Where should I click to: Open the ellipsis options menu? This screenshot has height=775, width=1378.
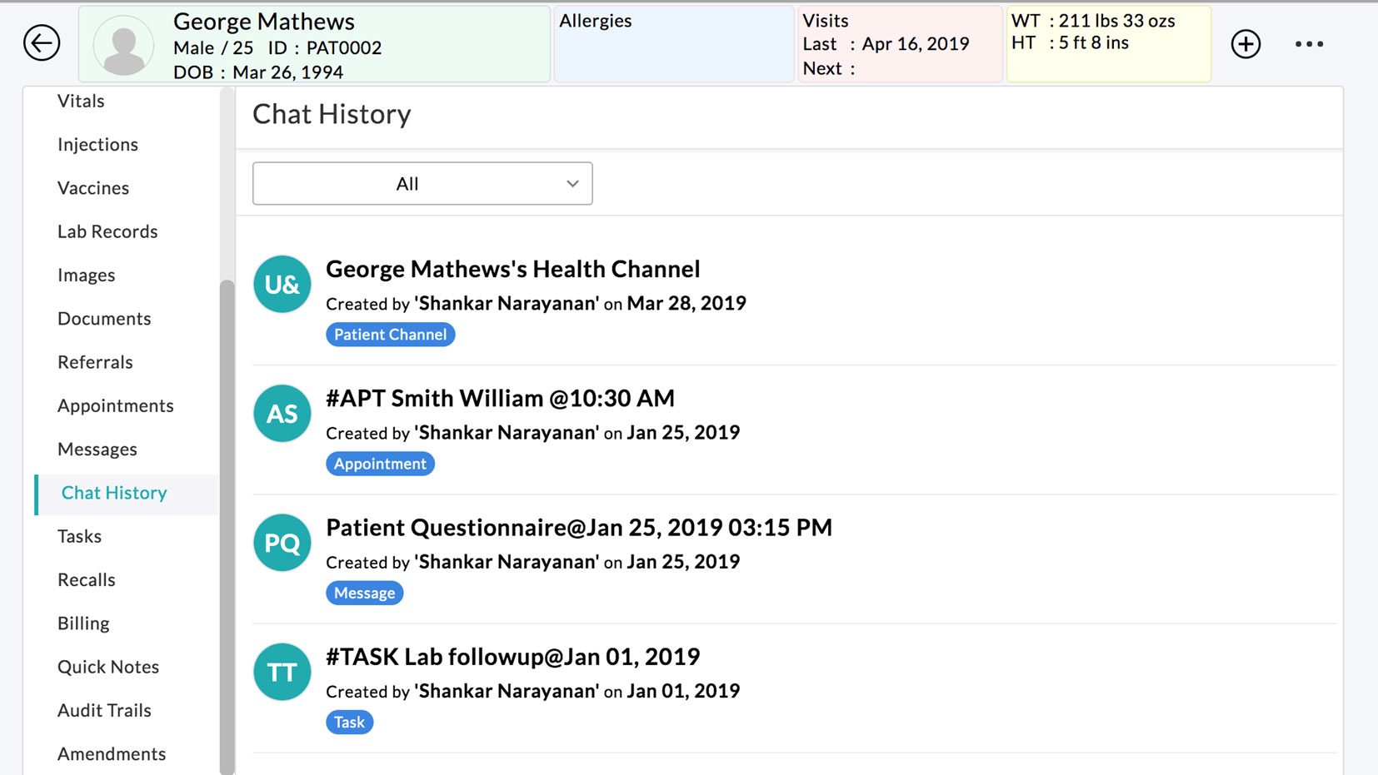[1309, 44]
